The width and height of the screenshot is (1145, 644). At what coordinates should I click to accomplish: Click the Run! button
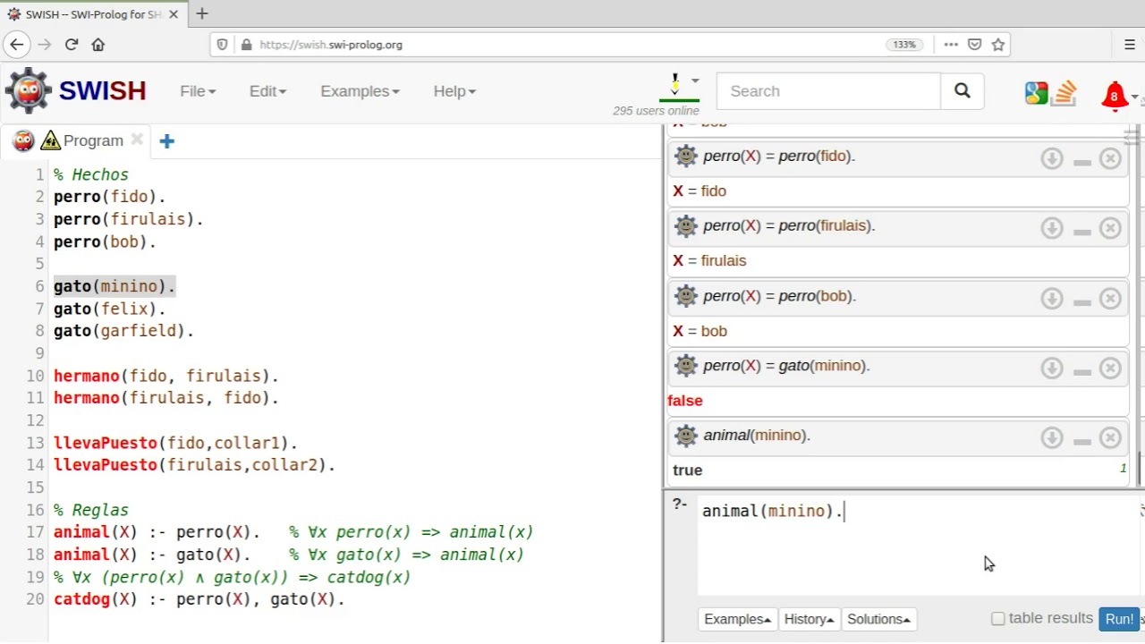1119,619
